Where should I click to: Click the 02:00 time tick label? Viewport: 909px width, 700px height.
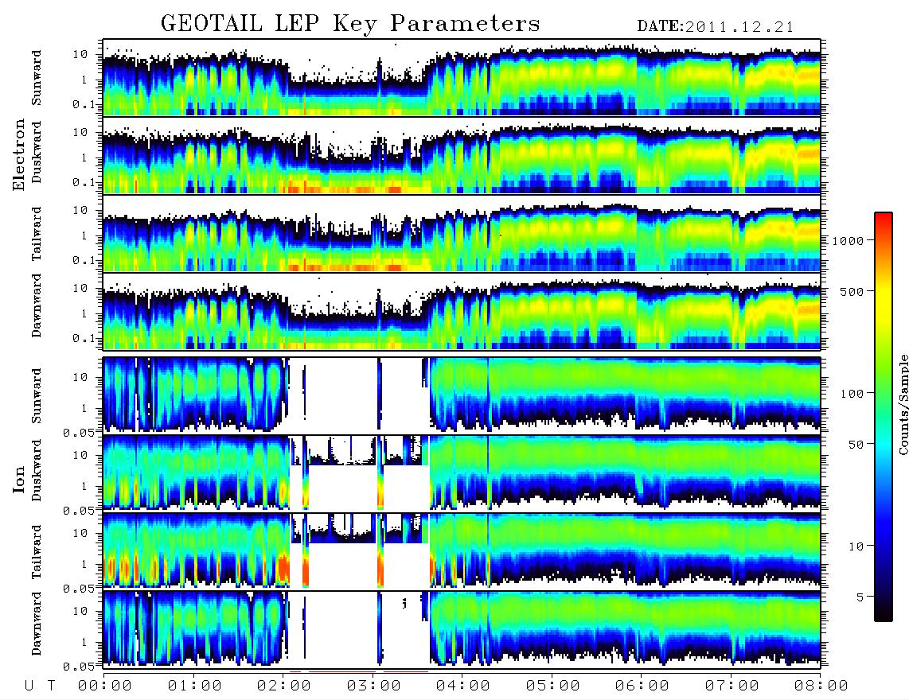[x=284, y=686]
